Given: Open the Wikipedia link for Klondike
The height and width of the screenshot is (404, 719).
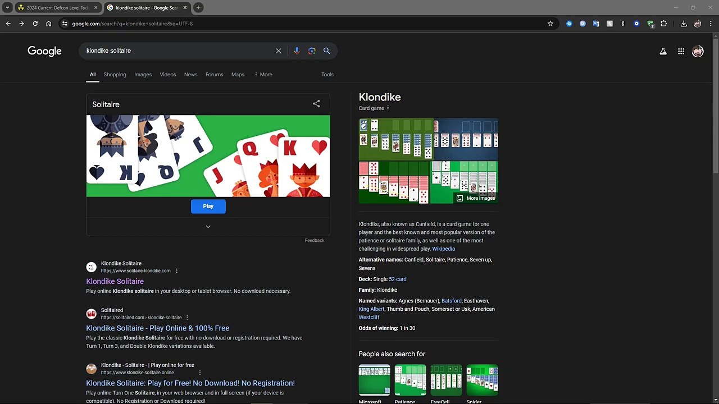Looking at the screenshot, I should (x=443, y=249).
